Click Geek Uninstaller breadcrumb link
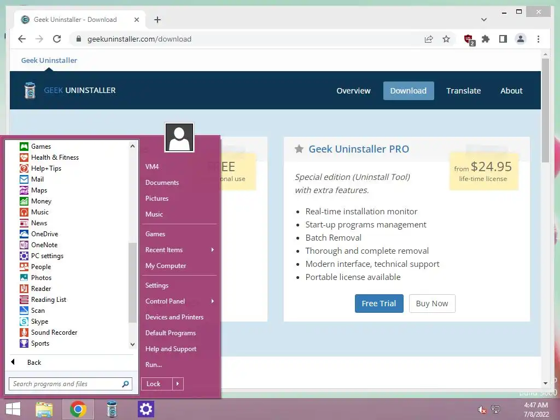560x420 pixels. pyautogui.click(x=49, y=60)
